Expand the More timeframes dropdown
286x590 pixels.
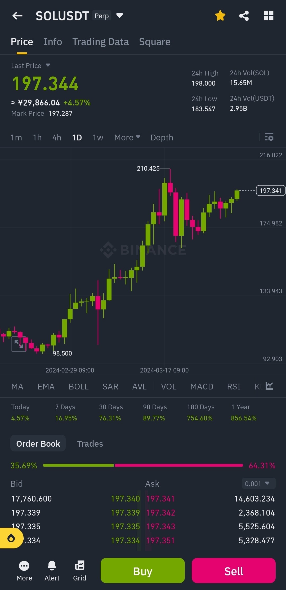tap(127, 137)
